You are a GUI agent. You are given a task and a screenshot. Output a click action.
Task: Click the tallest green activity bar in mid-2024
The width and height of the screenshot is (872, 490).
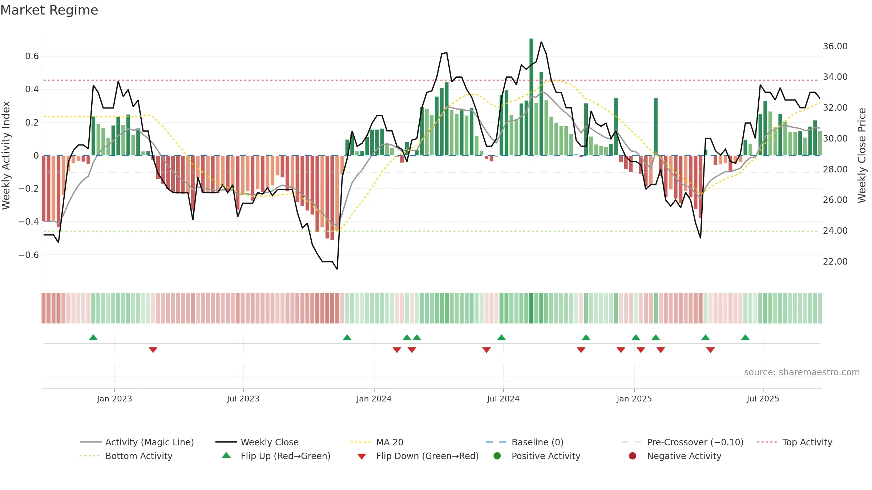[x=531, y=97]
